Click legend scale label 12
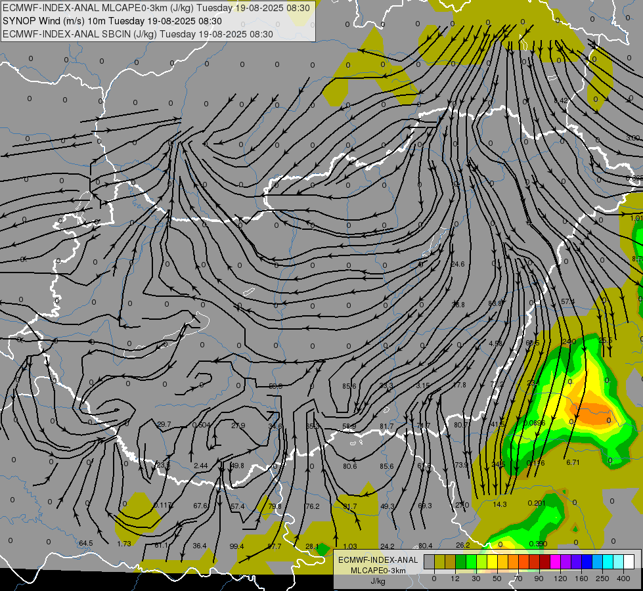 click(x=455, y=579)
